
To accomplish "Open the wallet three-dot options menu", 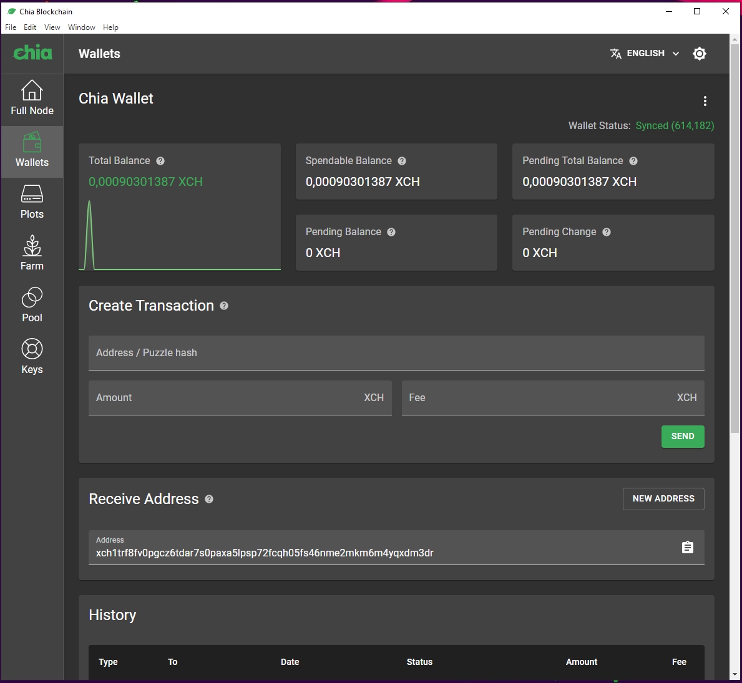I will click(x=705, y=101).
